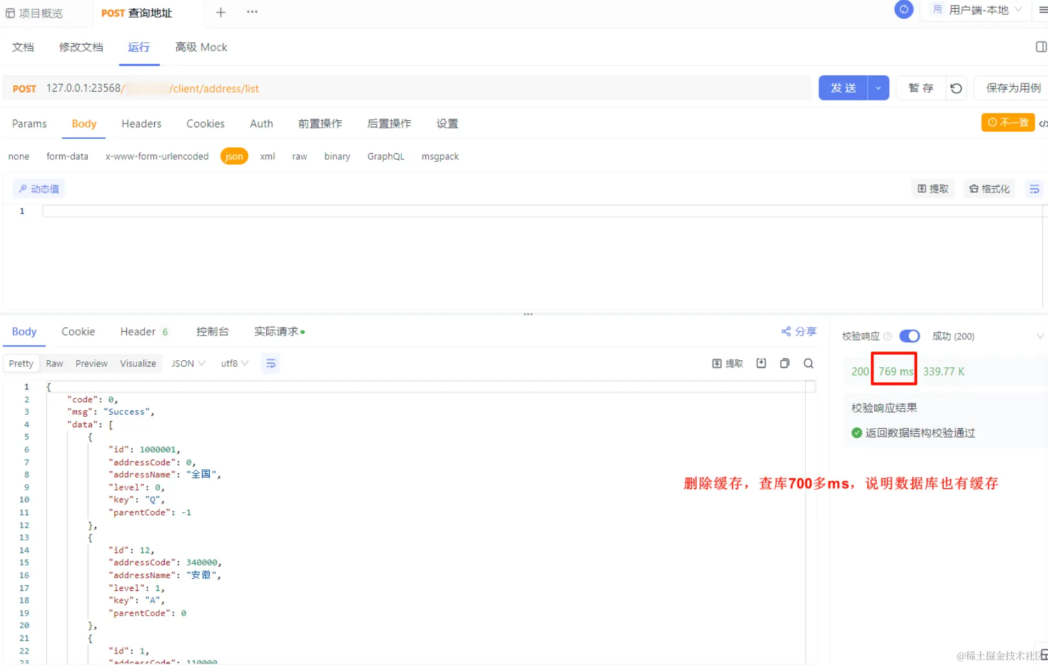Screen dimensions: 1048x665
Task: Select the x-www-form-urlencoded body type
Action: [157, 157]
